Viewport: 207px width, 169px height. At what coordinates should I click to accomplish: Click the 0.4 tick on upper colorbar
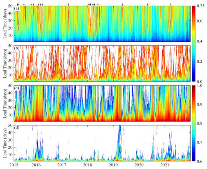[199, 41]
